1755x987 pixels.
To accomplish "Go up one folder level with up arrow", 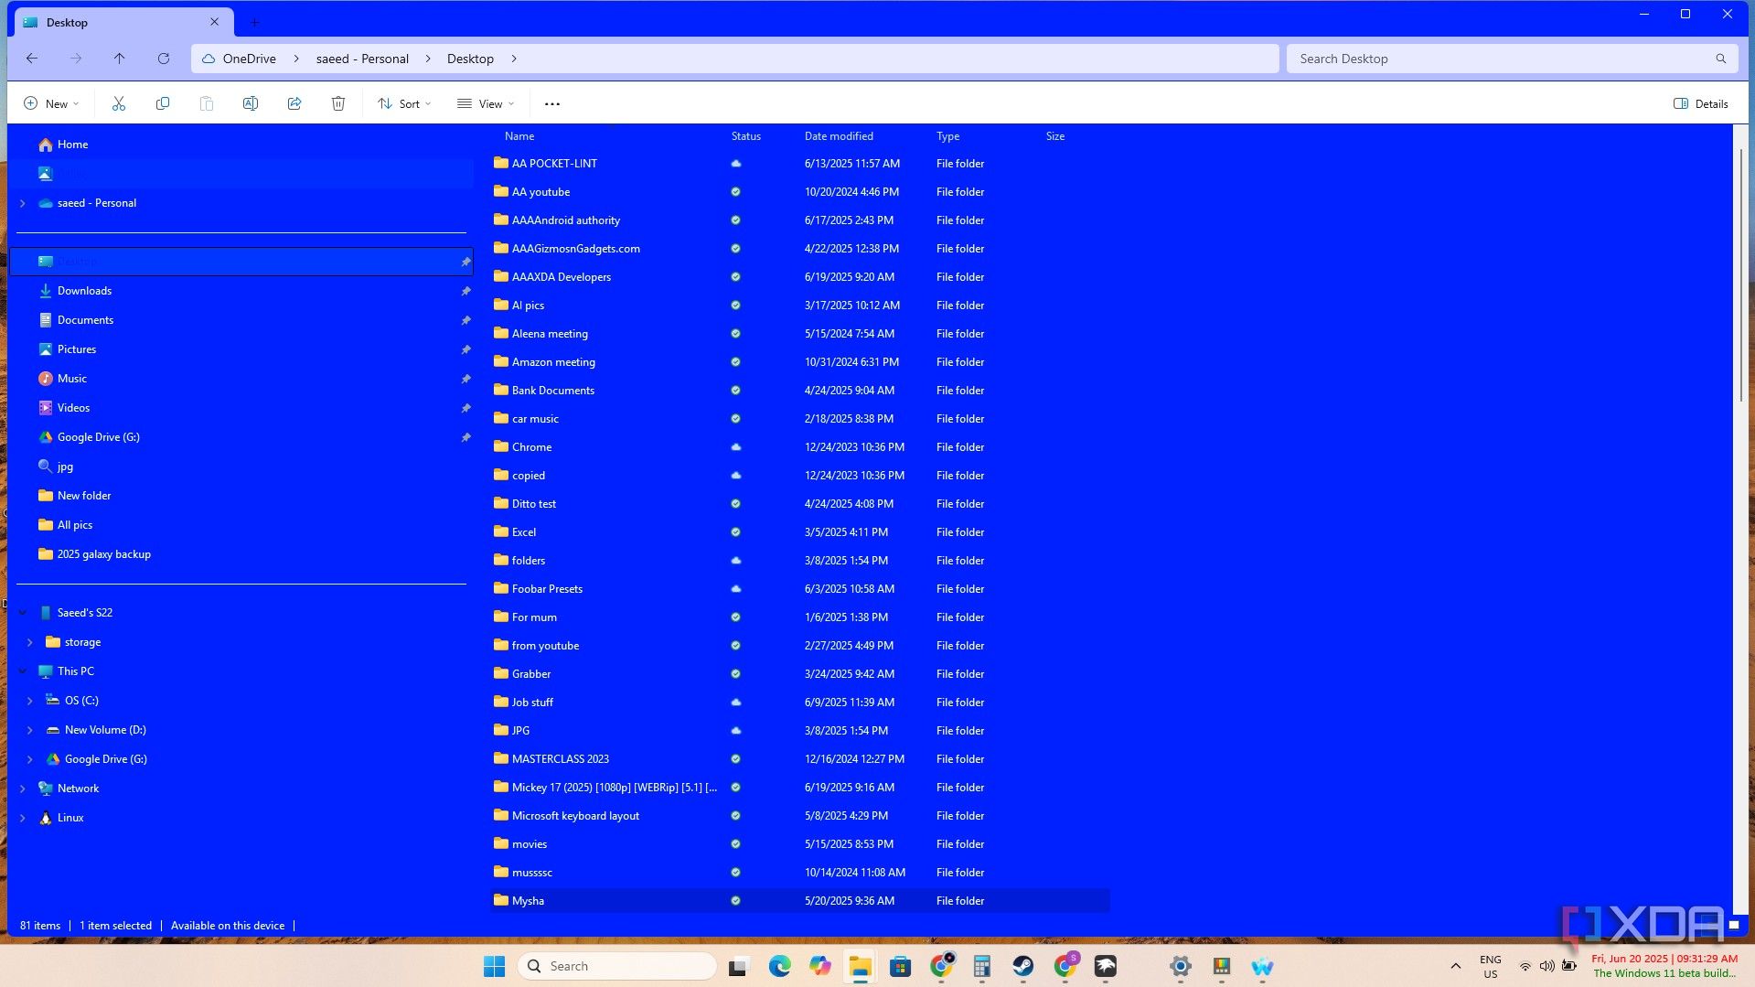I will [x=120, y=59].
